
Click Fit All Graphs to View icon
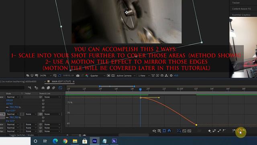(189, 131)
